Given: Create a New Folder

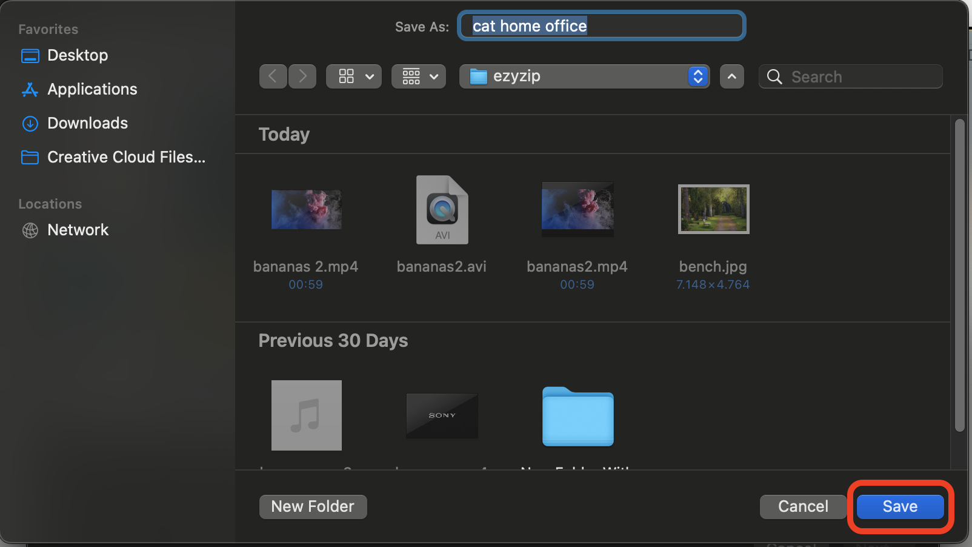Looking at the screenshot, I should tap(313, 506).
